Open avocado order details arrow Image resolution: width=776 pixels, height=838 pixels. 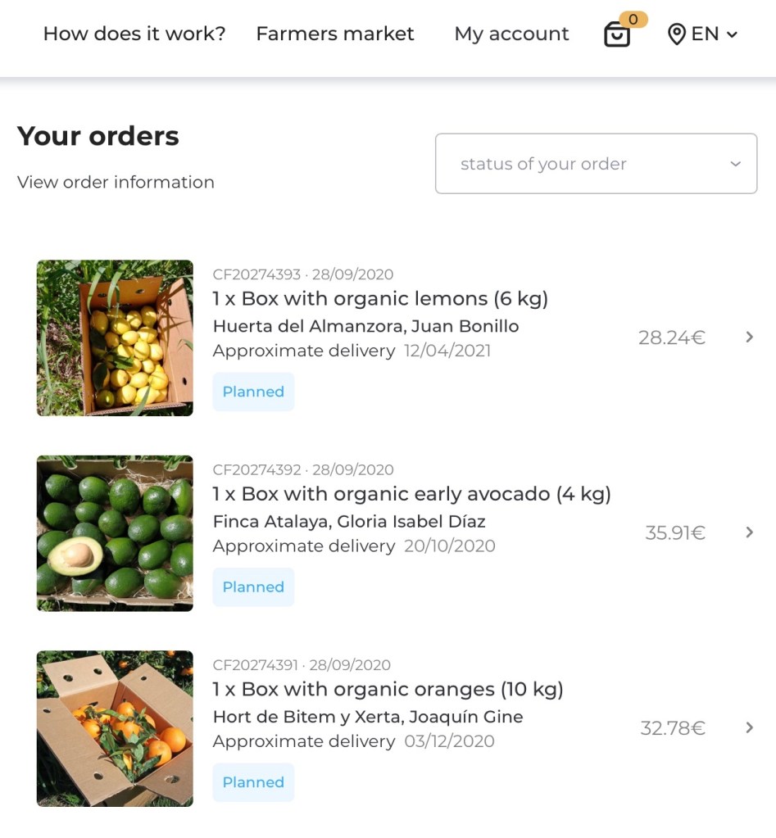(x=749, y=532)
